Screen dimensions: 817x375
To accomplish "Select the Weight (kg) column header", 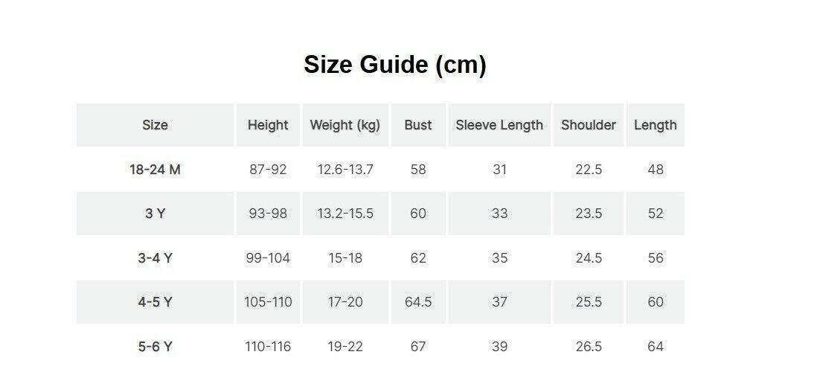I will pos(345,125).
